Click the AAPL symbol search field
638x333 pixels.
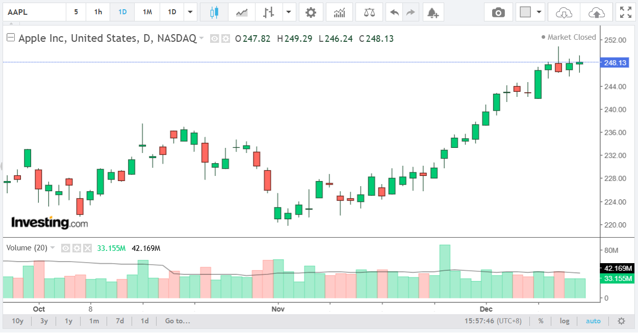pos(35,12)
